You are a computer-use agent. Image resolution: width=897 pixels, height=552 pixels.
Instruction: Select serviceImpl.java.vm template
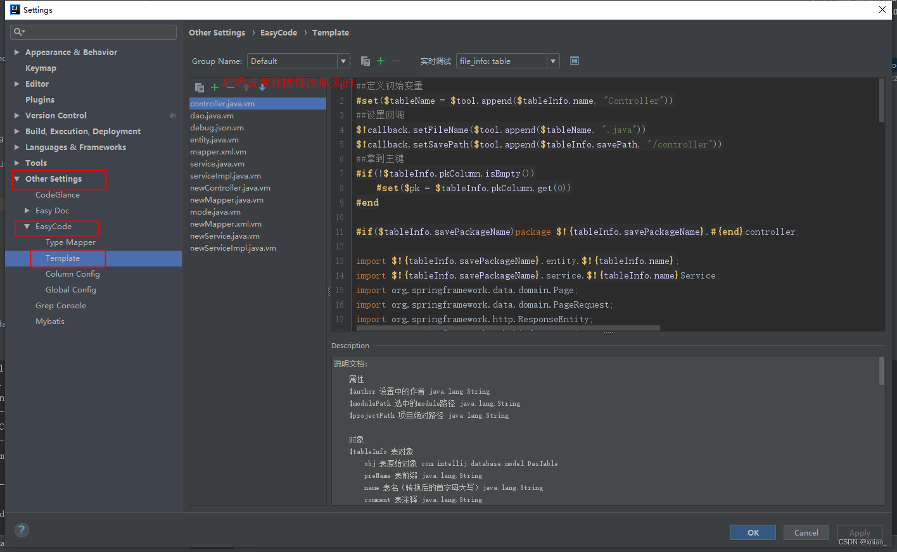click(258, 175)
